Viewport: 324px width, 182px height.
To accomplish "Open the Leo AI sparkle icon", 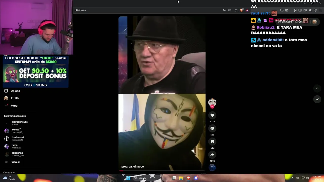I will tap(310, 10).
